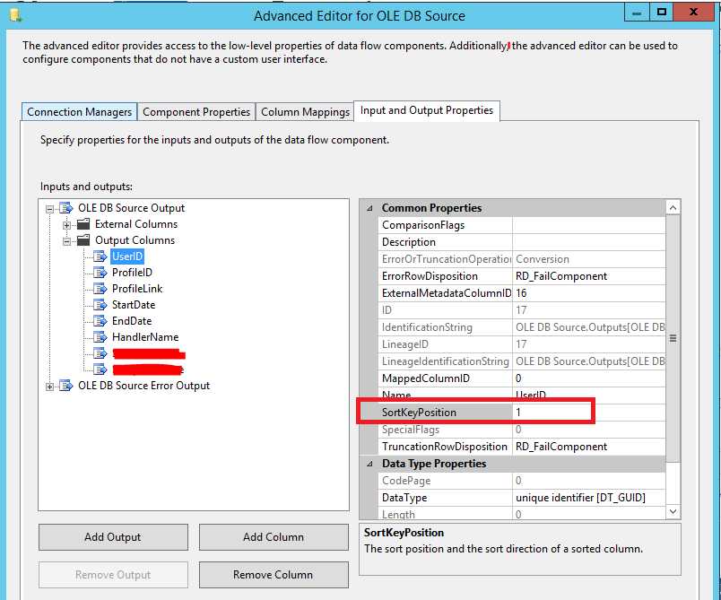721x600 pixels.
Task: Select the Input and Output Properties tab
Action: point(427,111)
